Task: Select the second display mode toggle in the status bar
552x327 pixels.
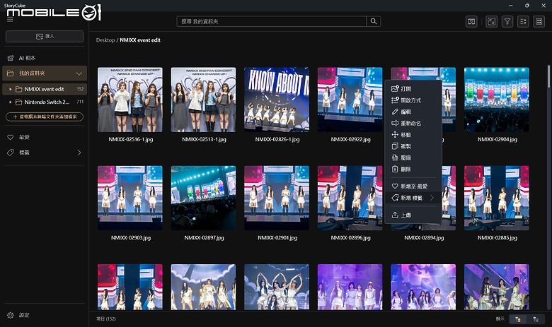Action: [x=536, y=319]
